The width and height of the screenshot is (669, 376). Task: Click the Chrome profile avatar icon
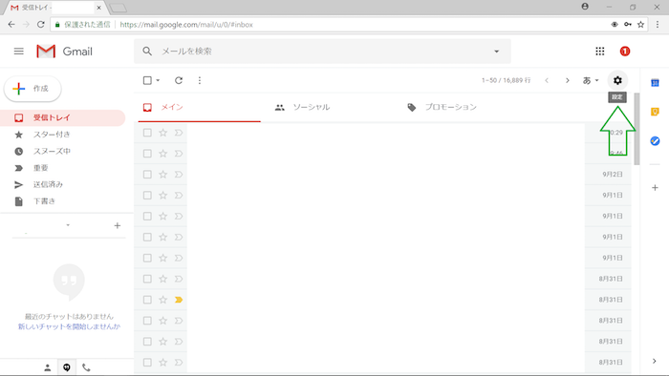pyautogui.click(x=585, y=7)
